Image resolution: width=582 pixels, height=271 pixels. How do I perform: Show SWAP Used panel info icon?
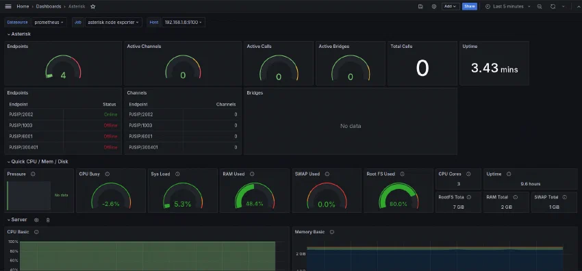[327, 174]
